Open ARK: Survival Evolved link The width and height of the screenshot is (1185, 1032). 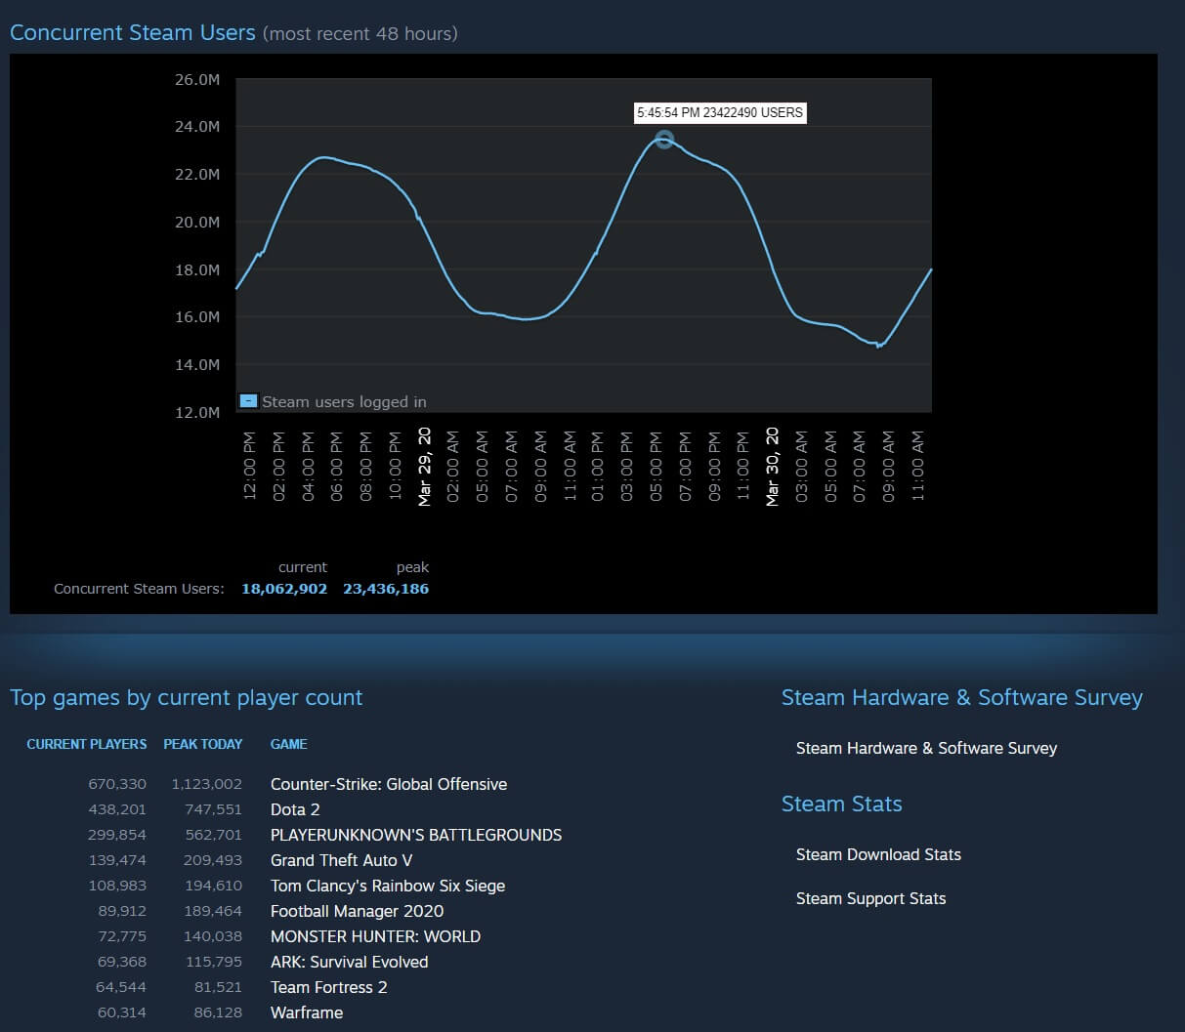click(349, 962)
